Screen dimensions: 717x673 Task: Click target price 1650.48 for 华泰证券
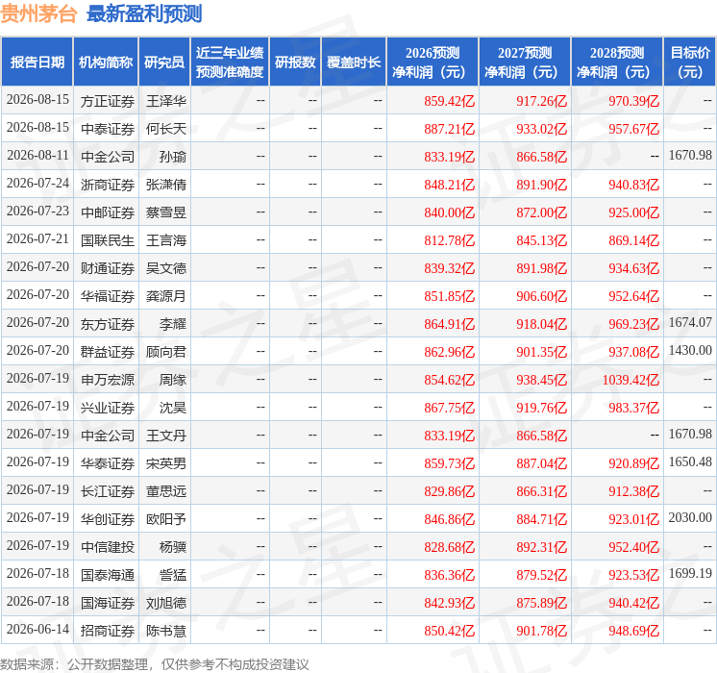point(690,462)
